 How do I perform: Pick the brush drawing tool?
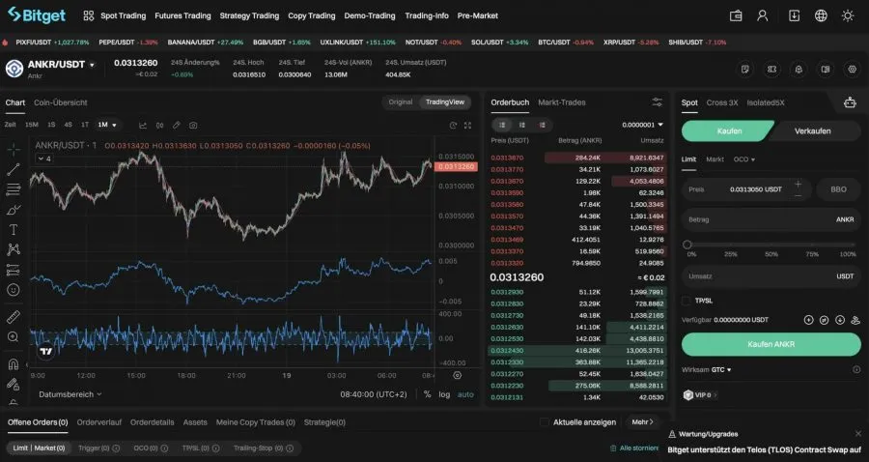[x=14, y=210]
